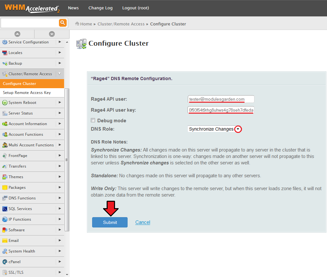327x277 pixels.
Task: Click the sidebar scrollbar up arrow
Action: tap(67, 42)
